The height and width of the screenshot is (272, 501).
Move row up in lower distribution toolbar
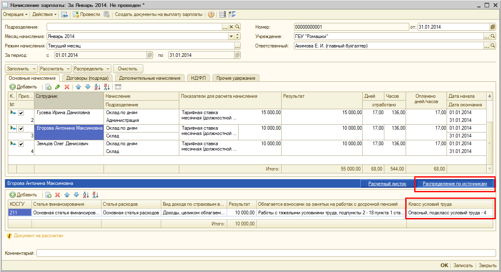tap(66, 195)
